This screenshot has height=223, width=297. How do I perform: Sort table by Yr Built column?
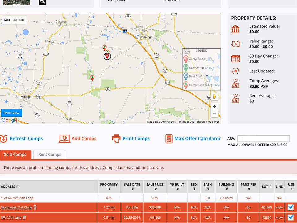[177, 186]
